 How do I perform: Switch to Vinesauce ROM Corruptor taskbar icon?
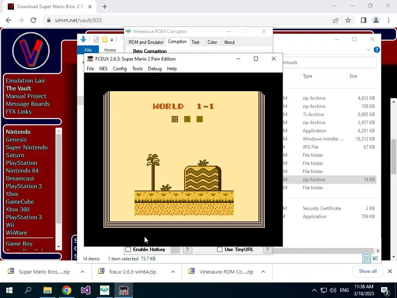point(105,290)
